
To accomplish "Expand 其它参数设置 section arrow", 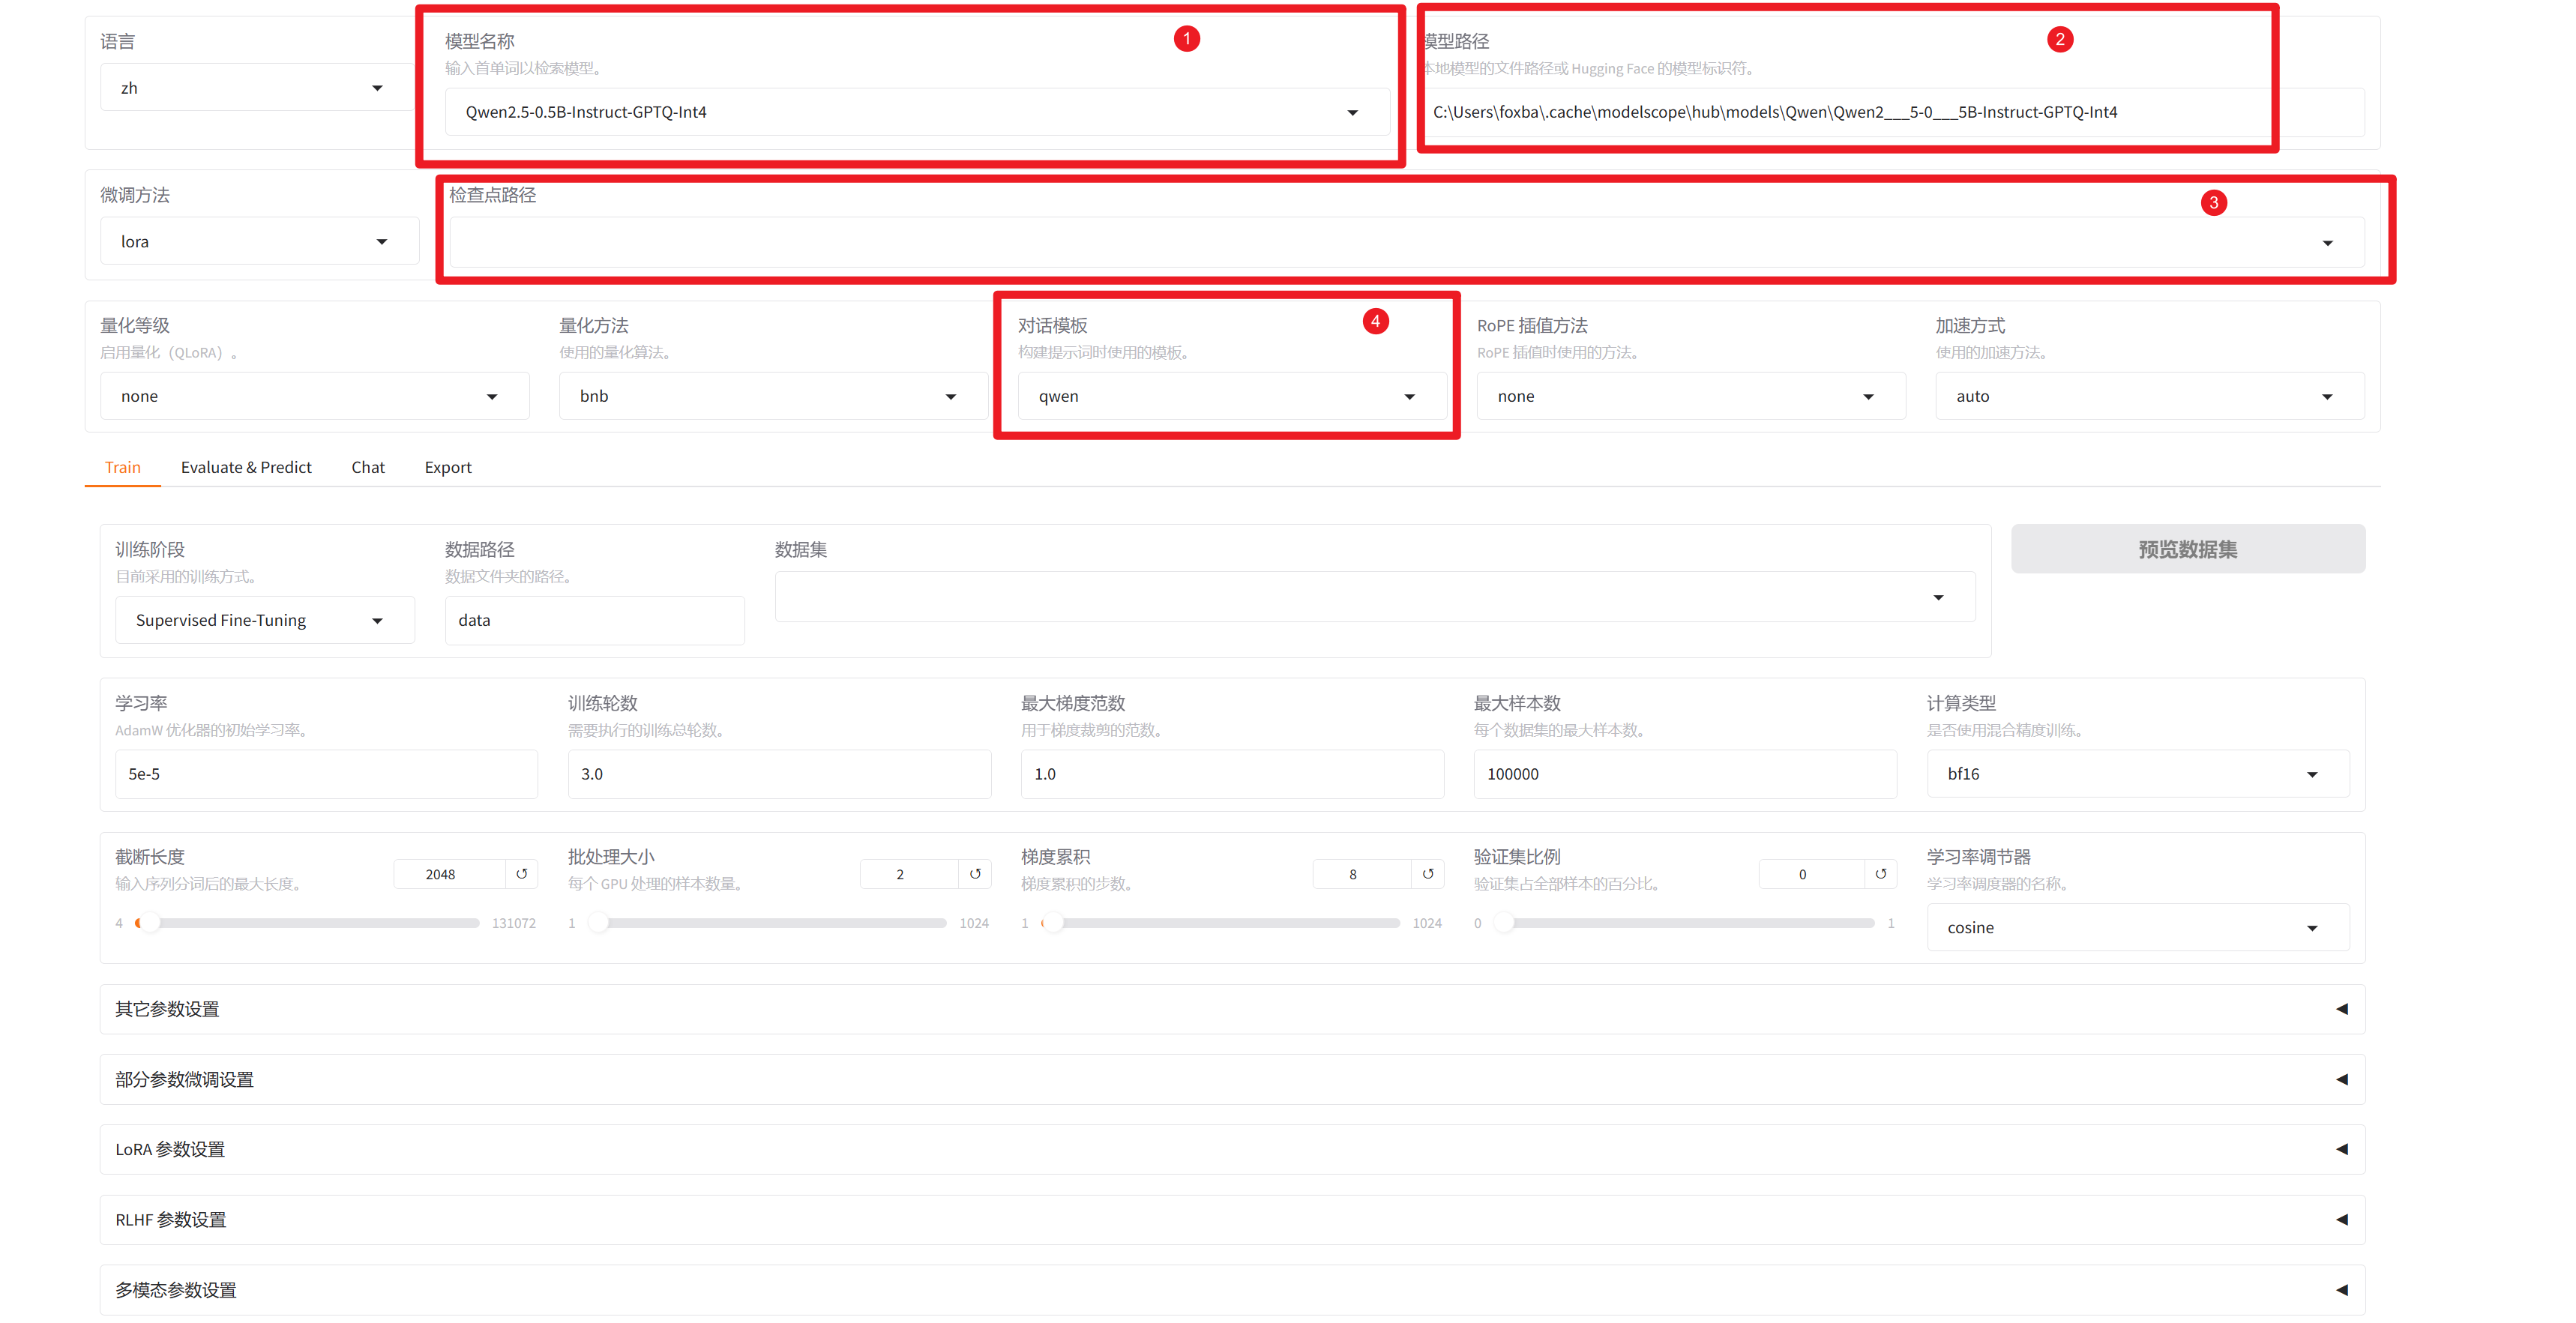I will [x=2341, y=1009].
